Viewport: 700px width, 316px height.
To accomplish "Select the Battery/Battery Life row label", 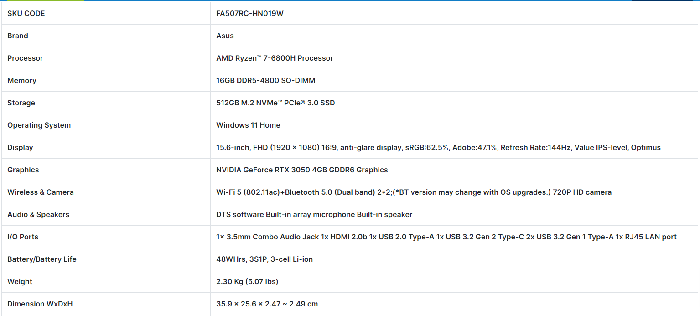I will click(42, 259).
